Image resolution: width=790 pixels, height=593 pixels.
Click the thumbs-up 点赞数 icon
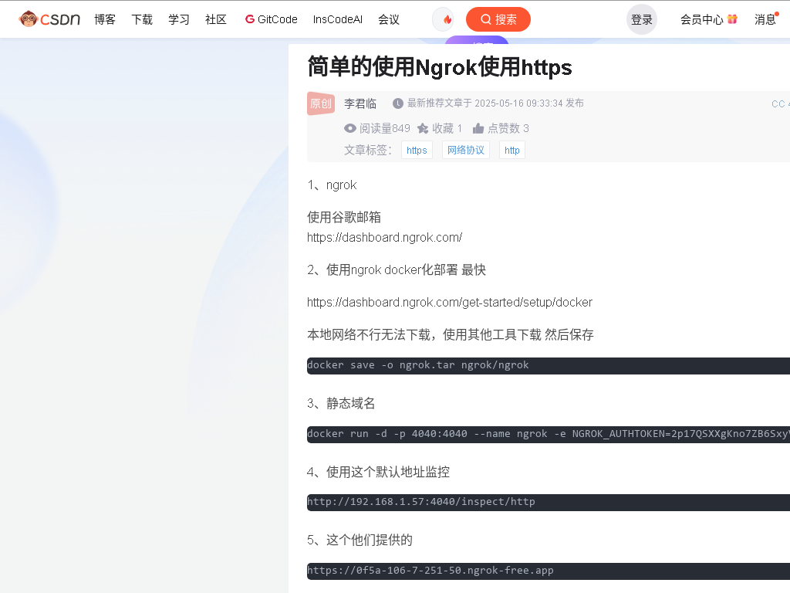tap(478, 129)
